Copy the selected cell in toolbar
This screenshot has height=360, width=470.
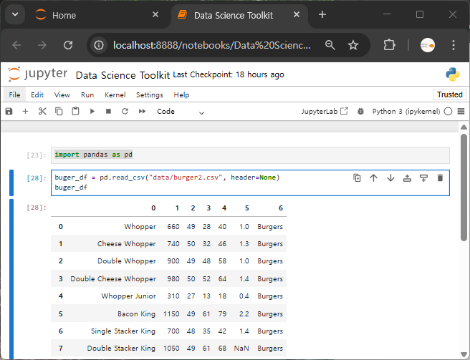(x=59, y=112)
